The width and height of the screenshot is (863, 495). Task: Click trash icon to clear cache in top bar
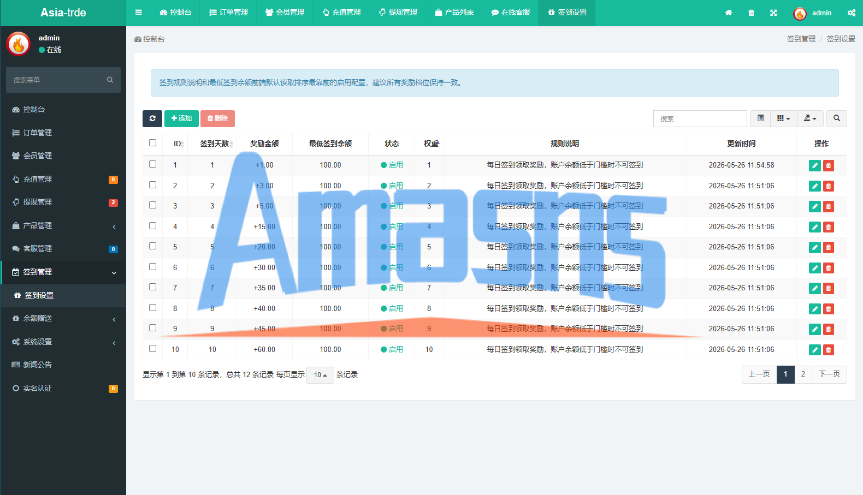coord(752,13)
